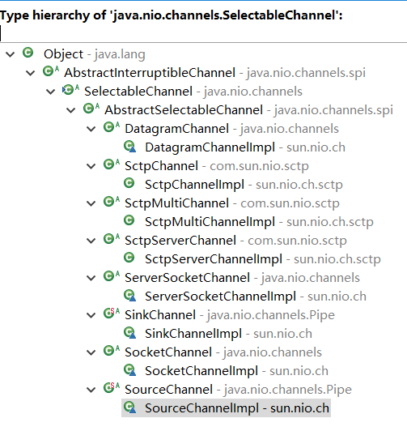407x431 pixels.
Task: Select highlighted 'SourceChannelImpl - sun.nio.ch' text
Action: [237, 408]
